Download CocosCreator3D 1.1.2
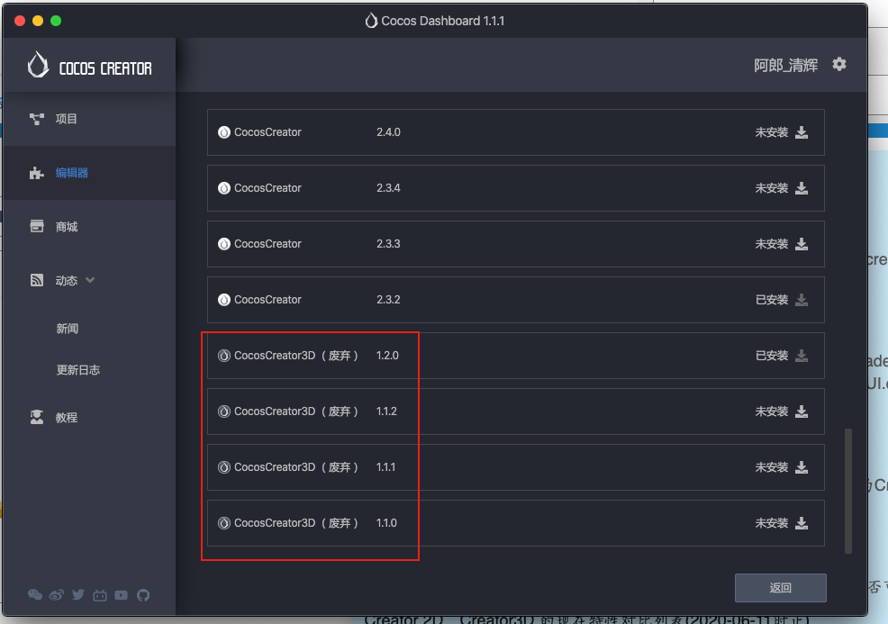Image resolution: width=888 pixels, height=624 pixels. 802,411
